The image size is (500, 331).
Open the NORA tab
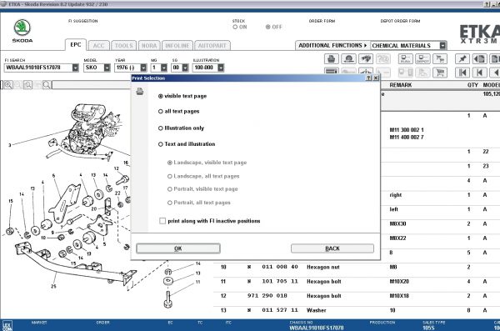pyautogui.click(x=149, y=46)
